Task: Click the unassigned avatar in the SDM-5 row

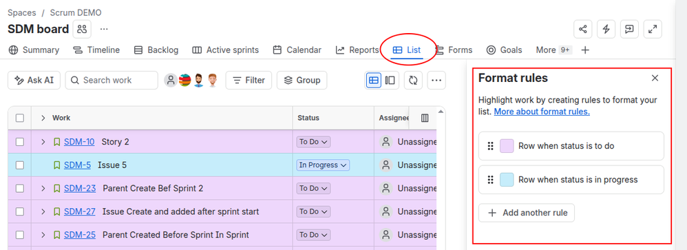Action: tap(385, 165)
